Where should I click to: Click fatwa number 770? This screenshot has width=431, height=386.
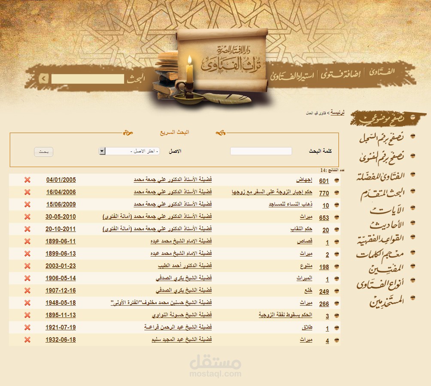click(324, 193)
